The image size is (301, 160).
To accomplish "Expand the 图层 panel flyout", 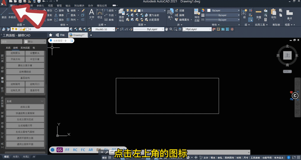I will [x=142, y=25].
